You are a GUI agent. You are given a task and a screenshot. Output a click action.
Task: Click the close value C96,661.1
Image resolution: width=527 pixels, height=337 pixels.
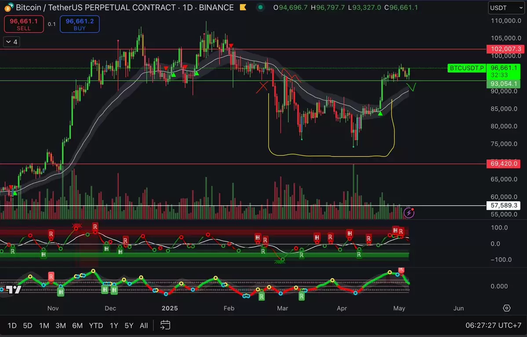click(x=401, y=7)
